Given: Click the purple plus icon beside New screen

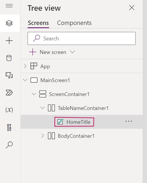Looking at the screenshot, I should pos(33,52).
